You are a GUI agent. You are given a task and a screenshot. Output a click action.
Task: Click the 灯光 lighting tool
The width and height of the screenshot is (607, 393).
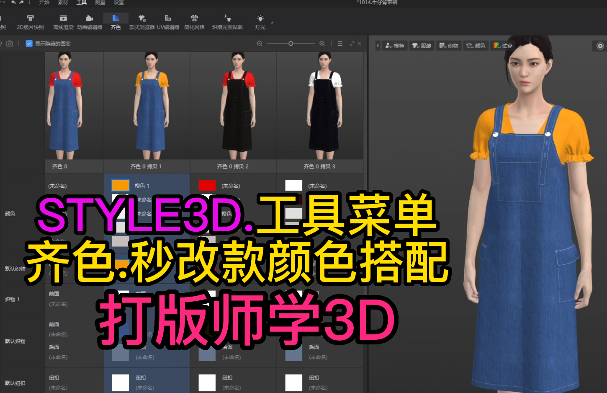(x=260, y=22)
